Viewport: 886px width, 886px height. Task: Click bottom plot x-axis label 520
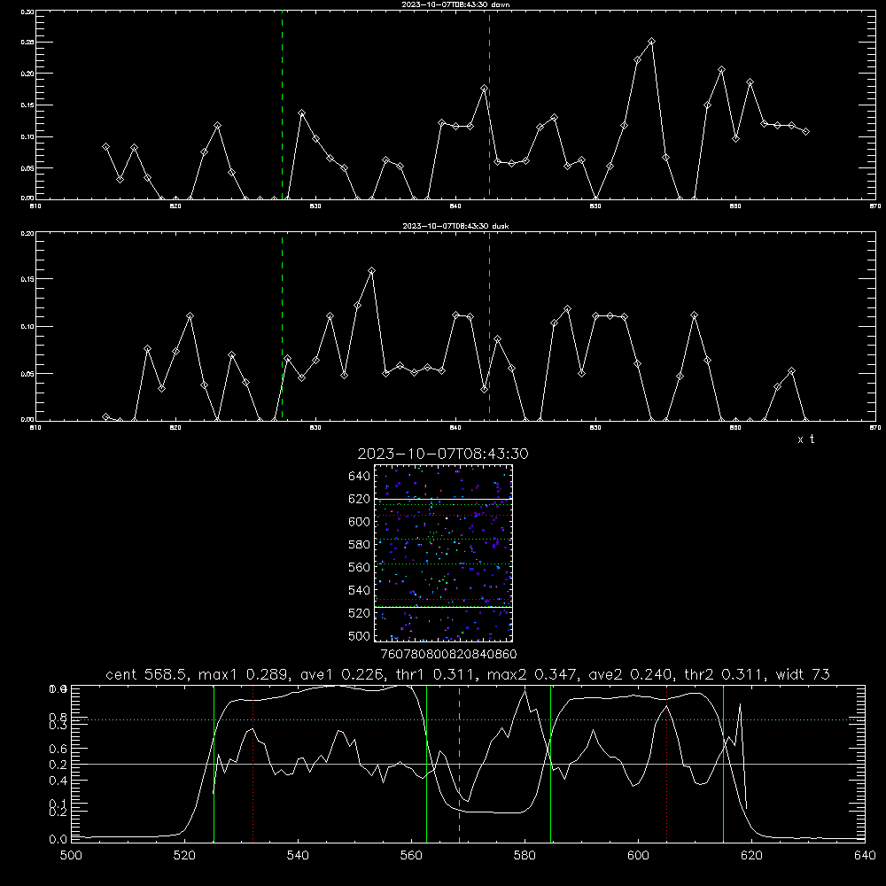pos(184,856)
